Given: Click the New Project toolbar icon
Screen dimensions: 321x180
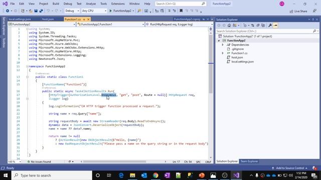Looking at the screenshot, I should coord(23,11).
